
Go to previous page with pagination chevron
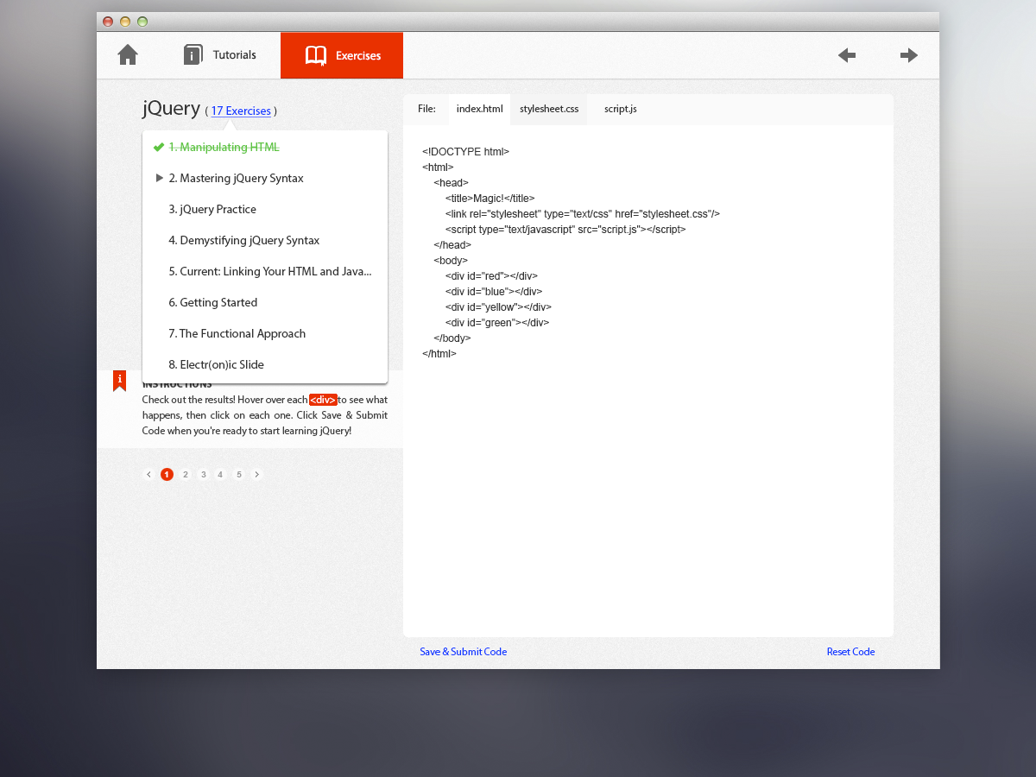(x=148, y=474)
